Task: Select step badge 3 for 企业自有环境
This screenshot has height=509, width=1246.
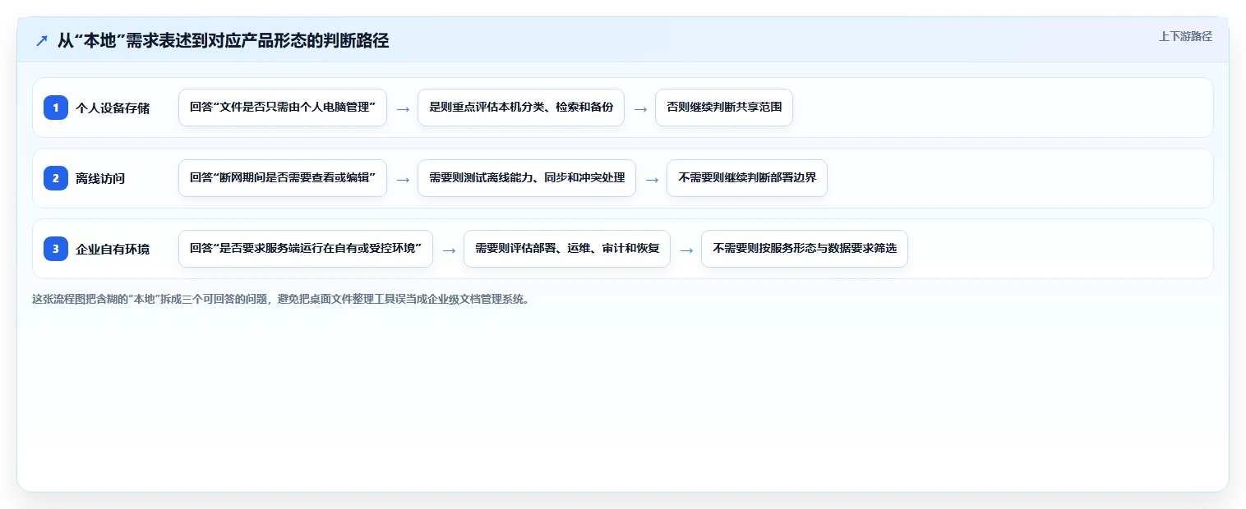Action: point(56,248)
